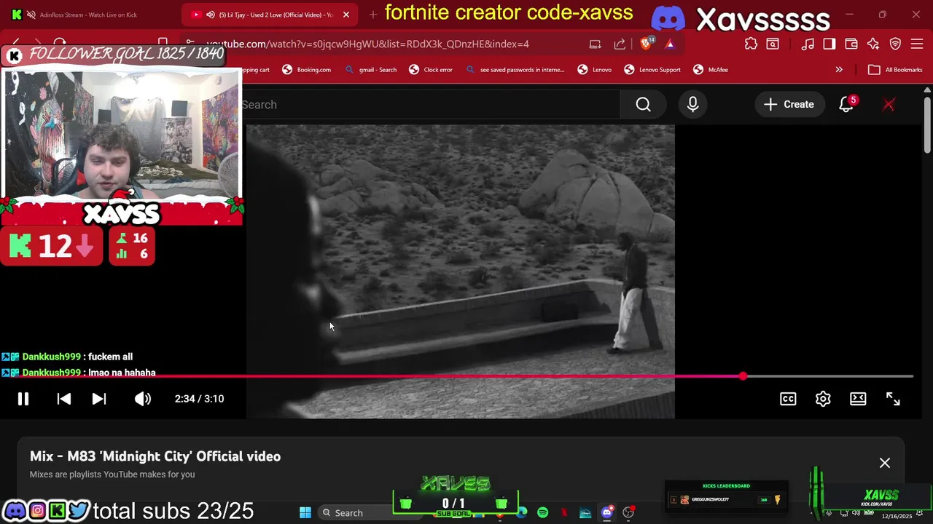933x524 pixels.
Task: Click the install/cast app icon in address bar
Action: [596, 44]
